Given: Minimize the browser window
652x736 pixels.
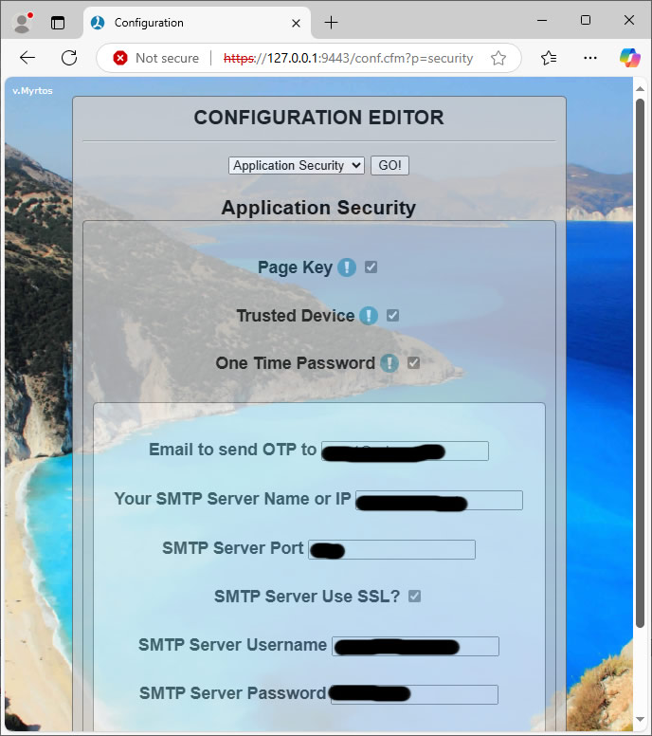Looking at the screenshot, I should pos(542,20).
